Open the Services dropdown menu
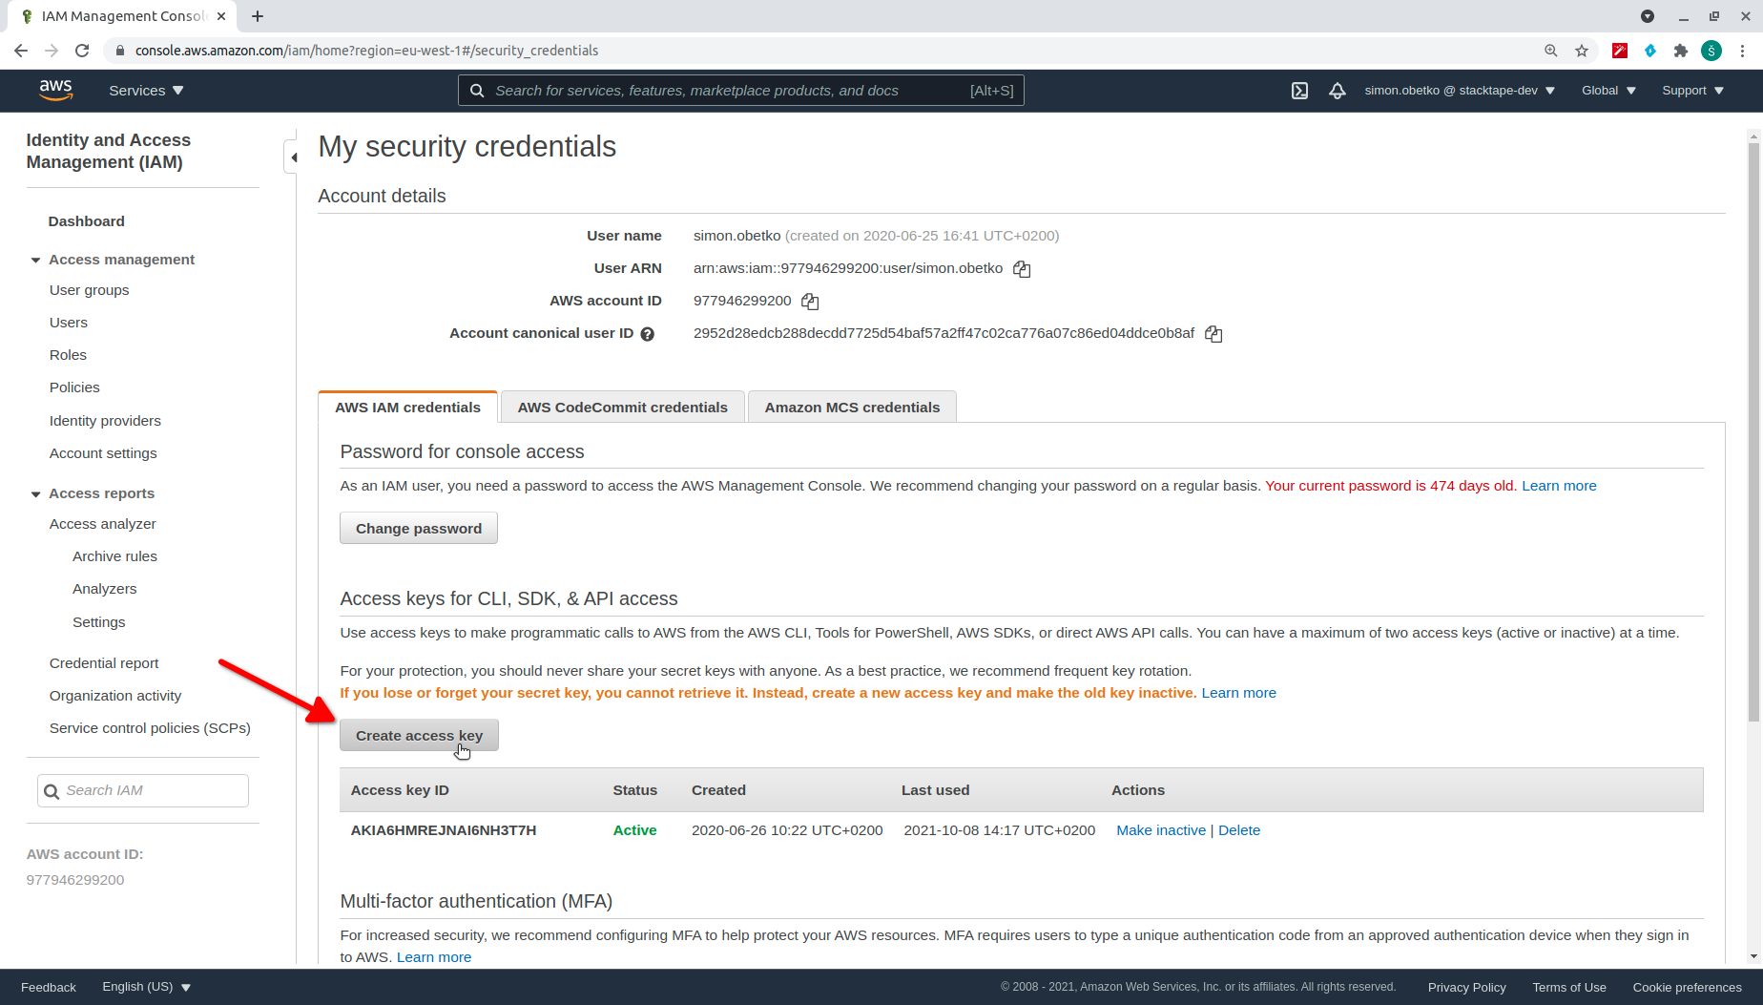 coord(146,91)
